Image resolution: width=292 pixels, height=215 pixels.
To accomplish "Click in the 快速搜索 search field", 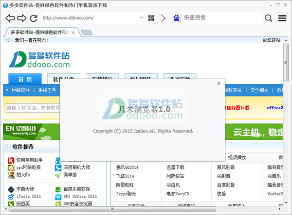I will tap(221, 18).
